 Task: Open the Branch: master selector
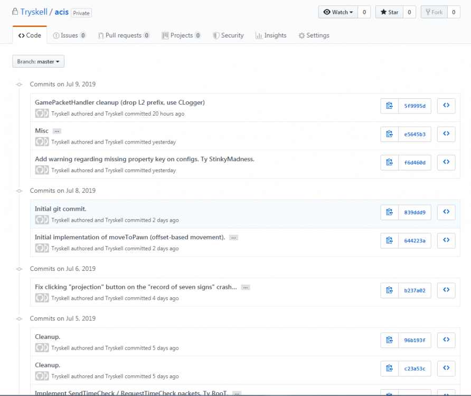pos(38,62)
